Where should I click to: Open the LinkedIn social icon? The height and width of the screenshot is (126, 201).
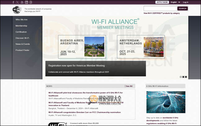click(26, 2)
